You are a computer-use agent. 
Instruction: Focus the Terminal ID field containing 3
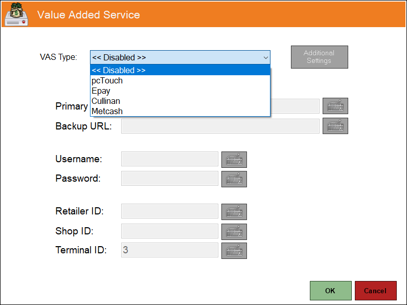[169, 250]
